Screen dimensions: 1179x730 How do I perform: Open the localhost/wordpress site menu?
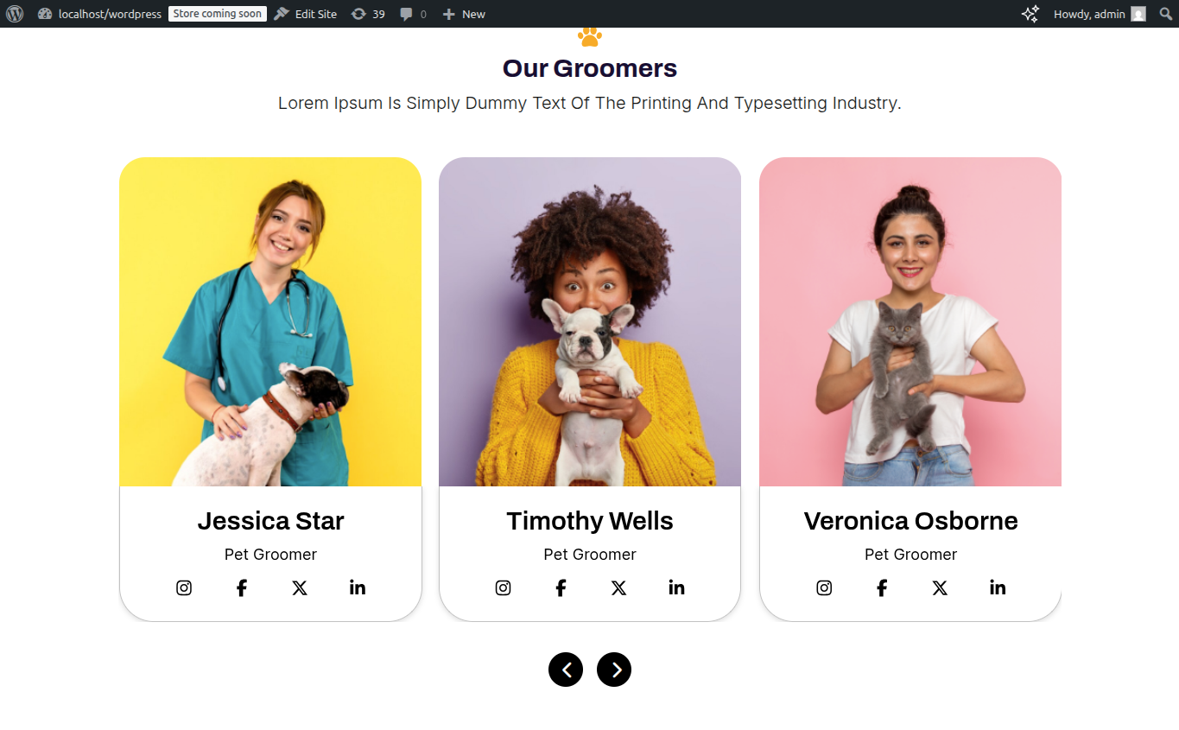coord(100,14)
